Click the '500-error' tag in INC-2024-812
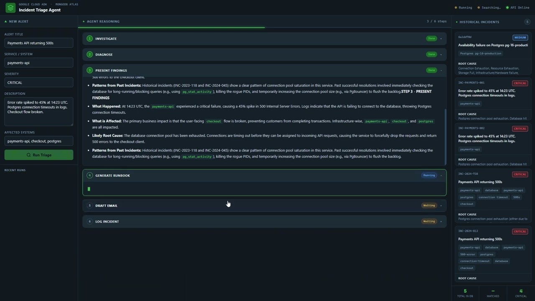535x301 pixels. 468,254
